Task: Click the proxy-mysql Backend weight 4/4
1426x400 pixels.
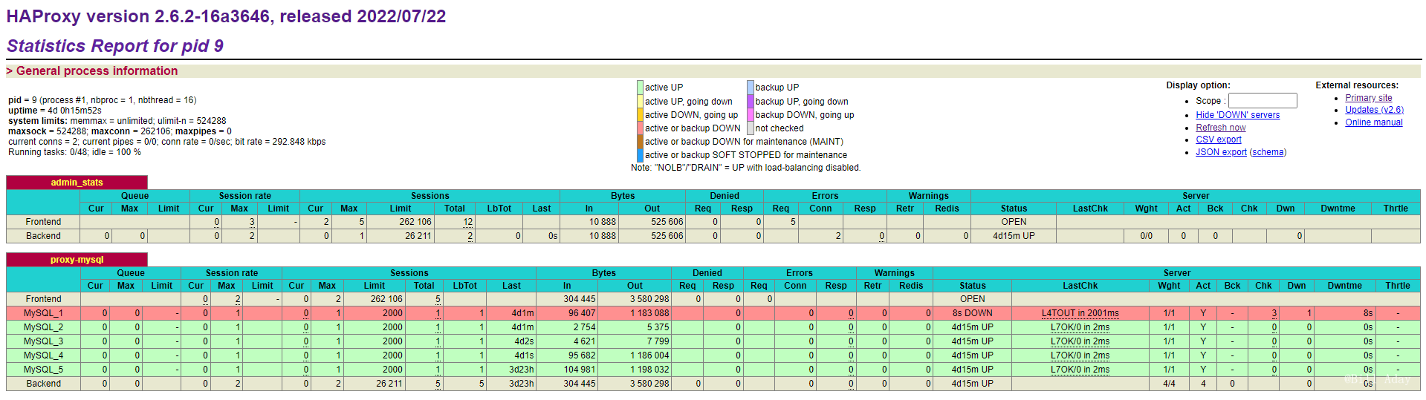Action: [1169, 384]
